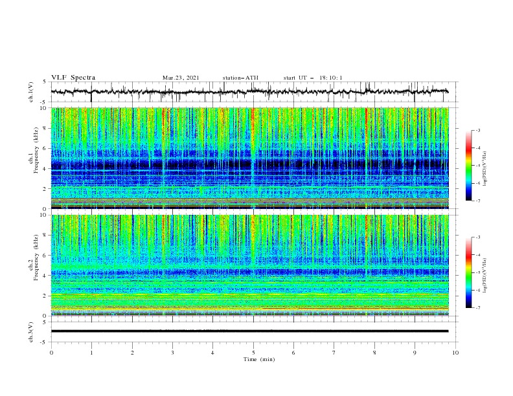Viewport: 513px width, 396px height.
Task: Click the "station=ATH" header label
Action: pyautogui.click(x=240, y=78)
